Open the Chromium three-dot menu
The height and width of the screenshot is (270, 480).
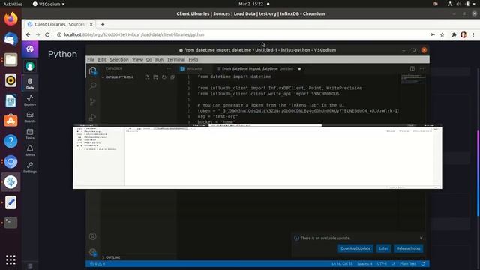click(x=473, y=35)
